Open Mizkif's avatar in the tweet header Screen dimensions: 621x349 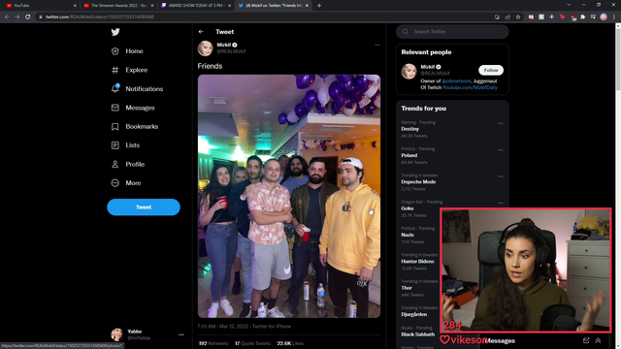coord(205,48)
